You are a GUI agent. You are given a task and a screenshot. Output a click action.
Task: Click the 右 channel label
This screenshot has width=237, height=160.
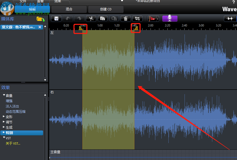coord(52,92)
